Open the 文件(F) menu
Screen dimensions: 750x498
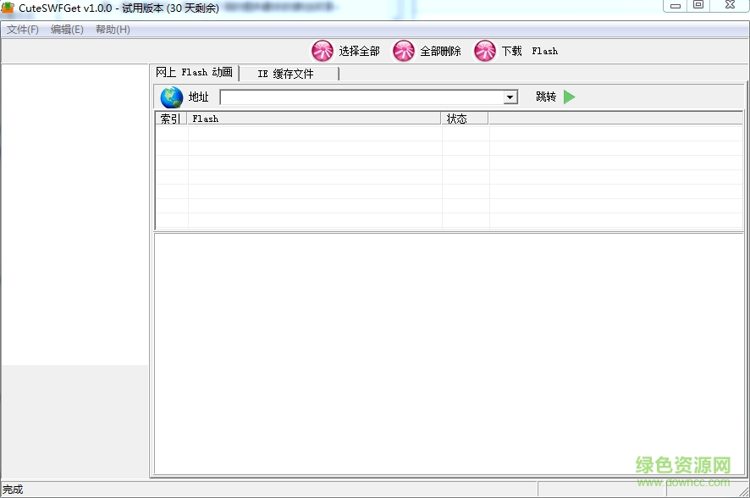[23, 28]
